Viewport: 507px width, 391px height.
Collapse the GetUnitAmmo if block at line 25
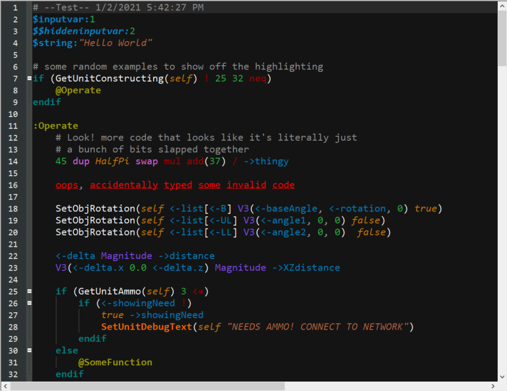pyautogui.click(x=29, y=291)
